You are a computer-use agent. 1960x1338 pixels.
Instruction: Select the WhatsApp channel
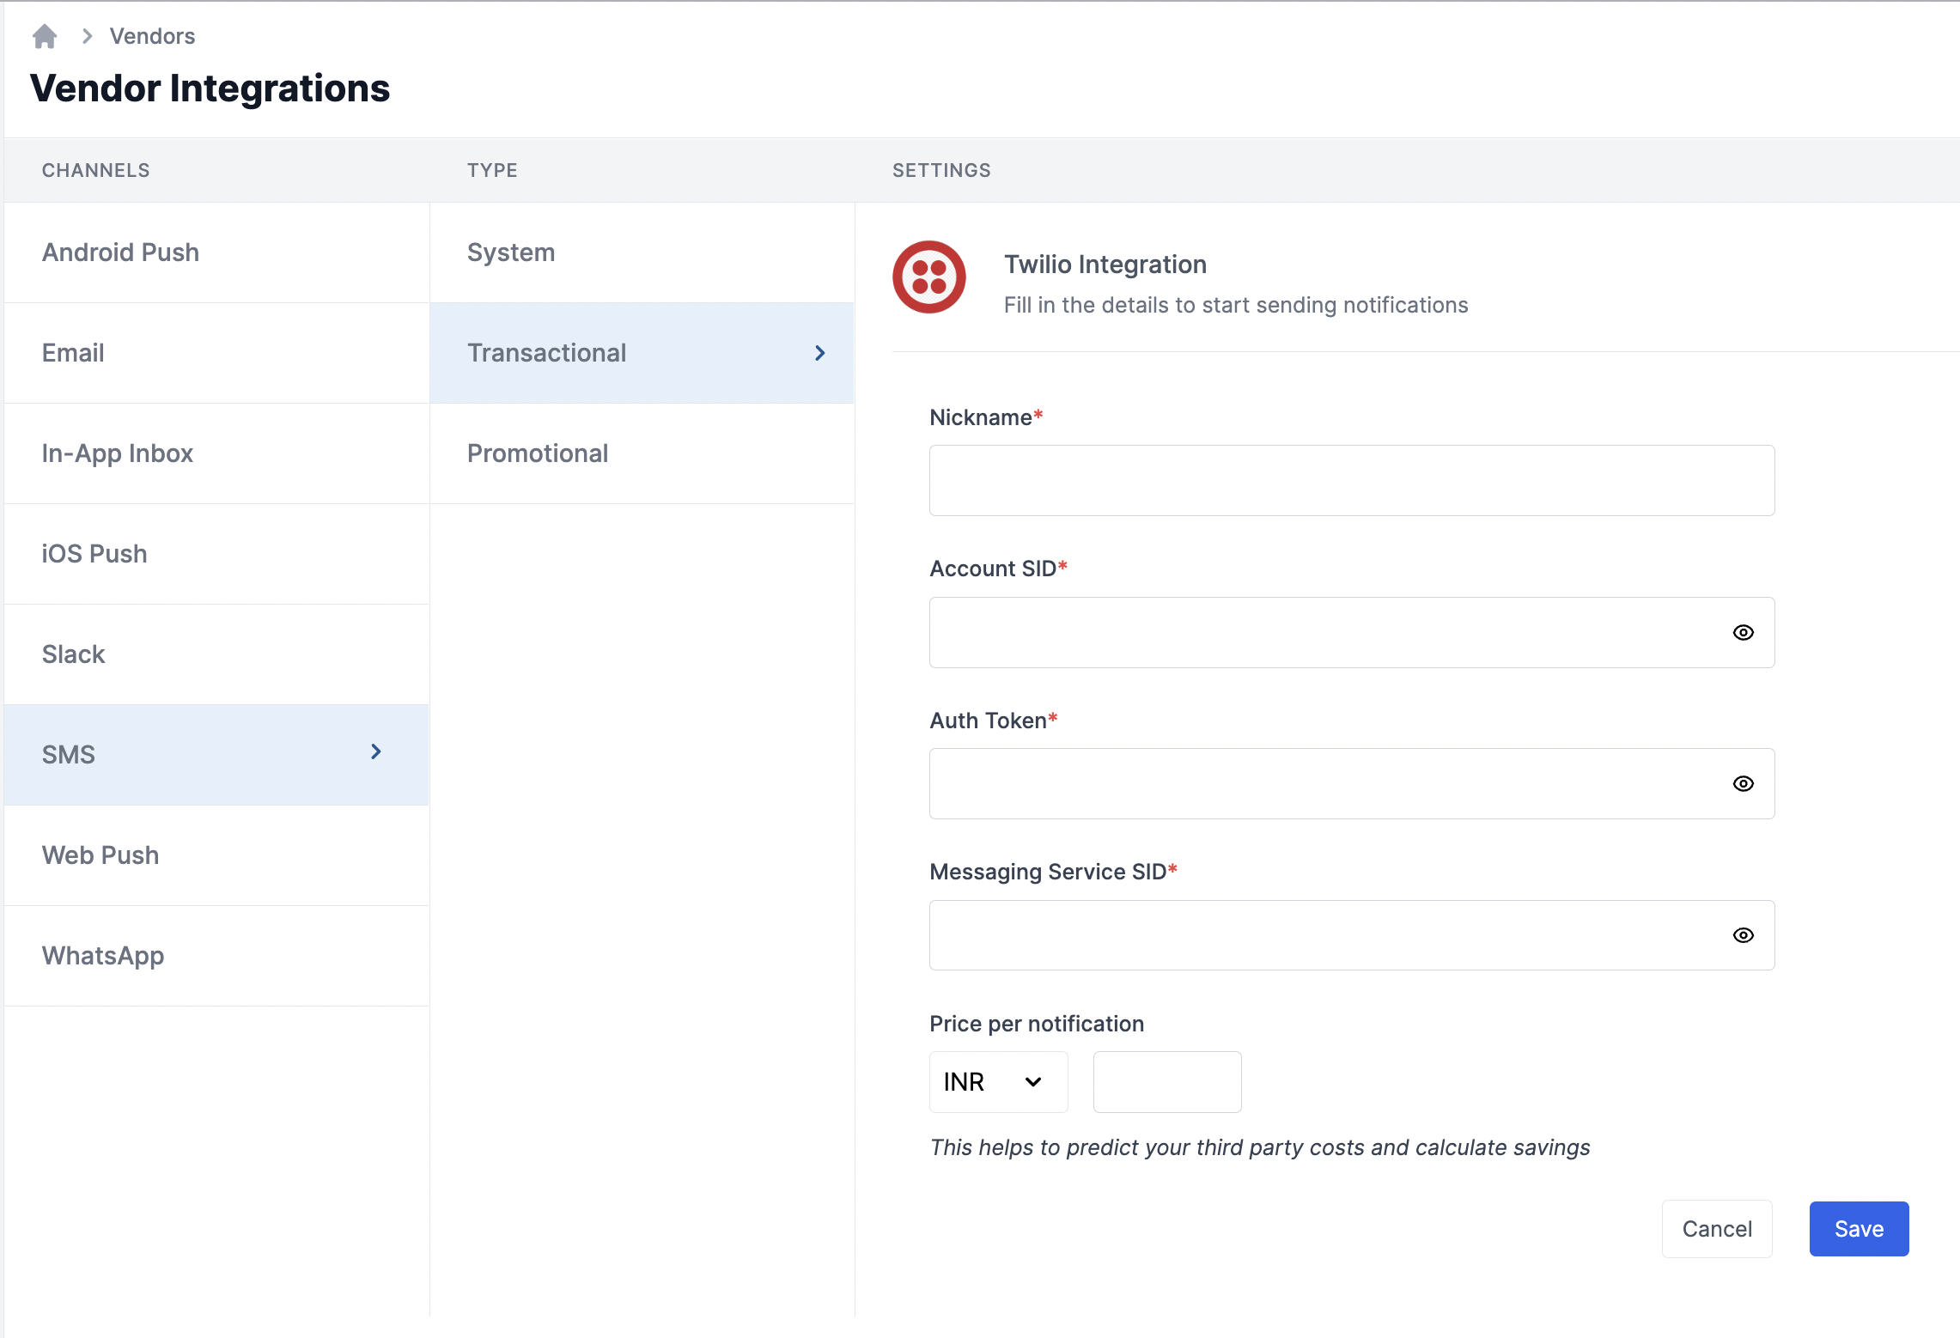103,956
